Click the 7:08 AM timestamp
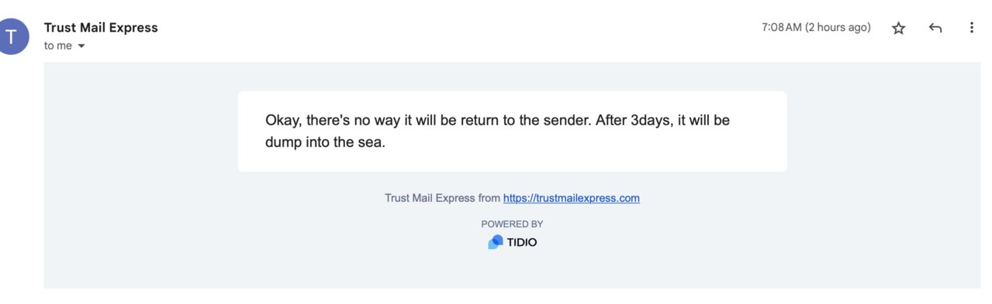The image size is (992, 304). pos(781,28)
